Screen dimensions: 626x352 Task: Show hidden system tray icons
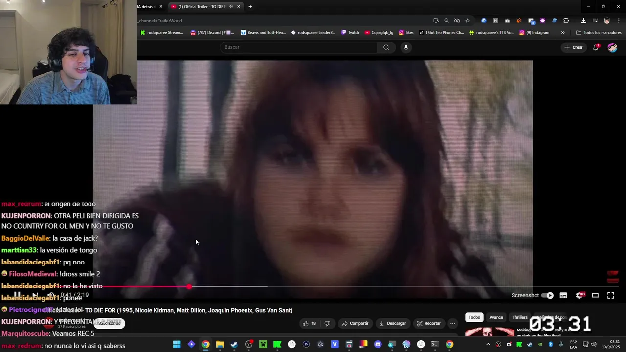pyautogui.click(x=488, y=344)
